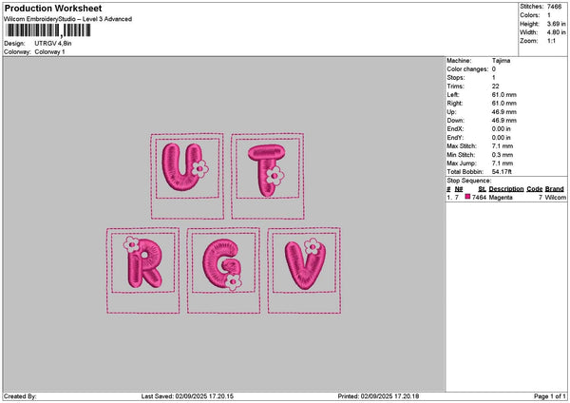The height and width of the screenshot is (403, 570).
Task: Click the flower on letter T
Action: 275,175
